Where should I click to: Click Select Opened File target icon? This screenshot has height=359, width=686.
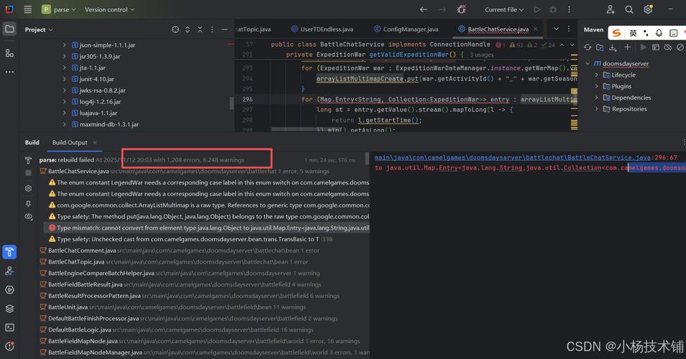(x=175, y=29)
